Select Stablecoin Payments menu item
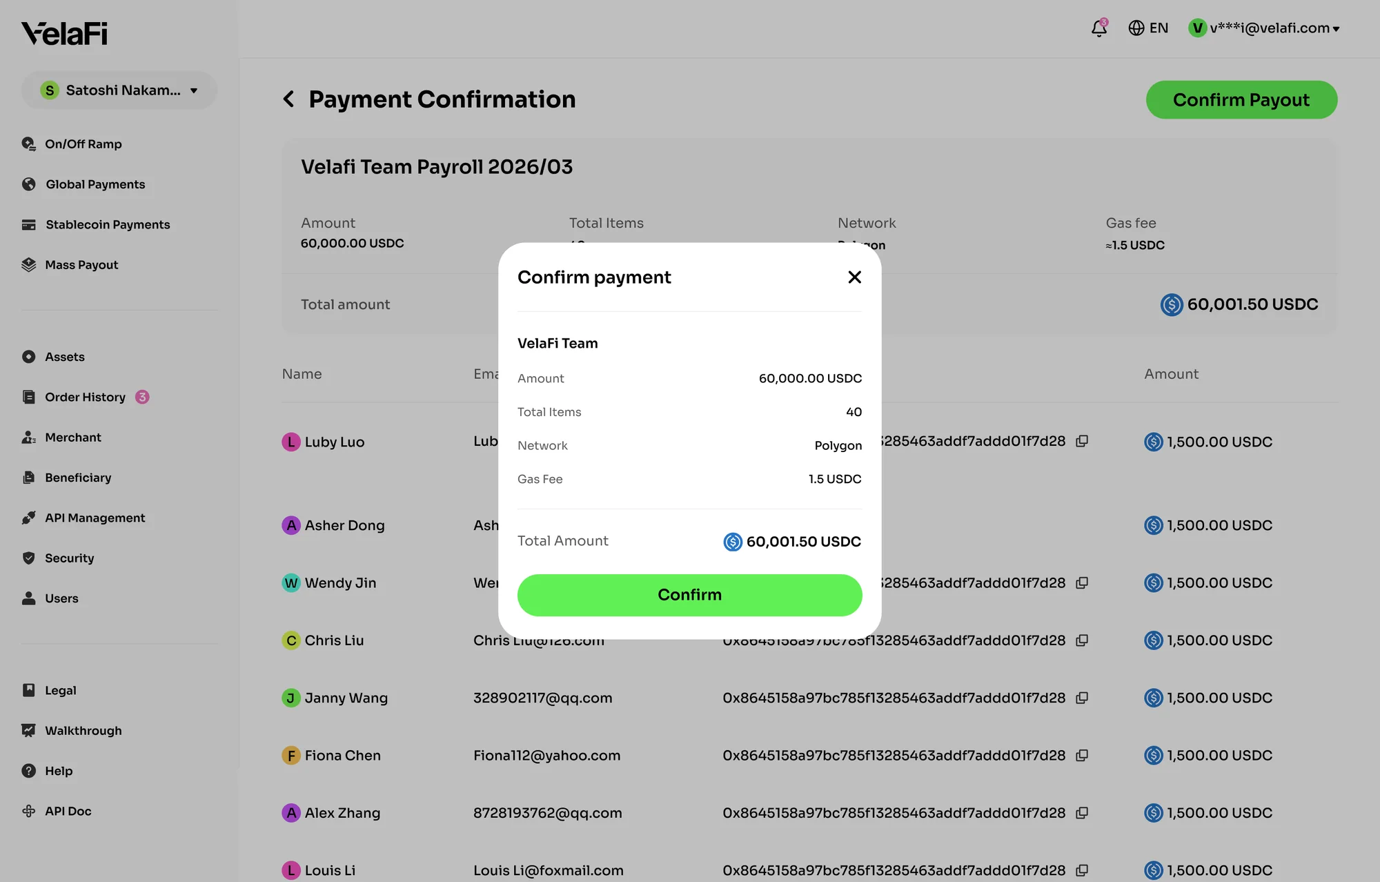Viewport: 1380px width, 882px height. coord(108,224)
